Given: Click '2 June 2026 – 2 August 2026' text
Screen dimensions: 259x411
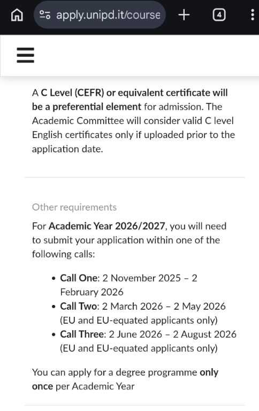Looking at the screenshot, I should 172,334.
